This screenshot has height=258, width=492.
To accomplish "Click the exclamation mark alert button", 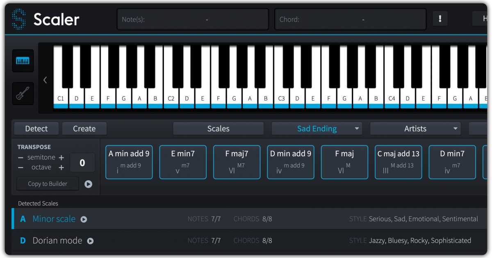I will tap(440, 19).
